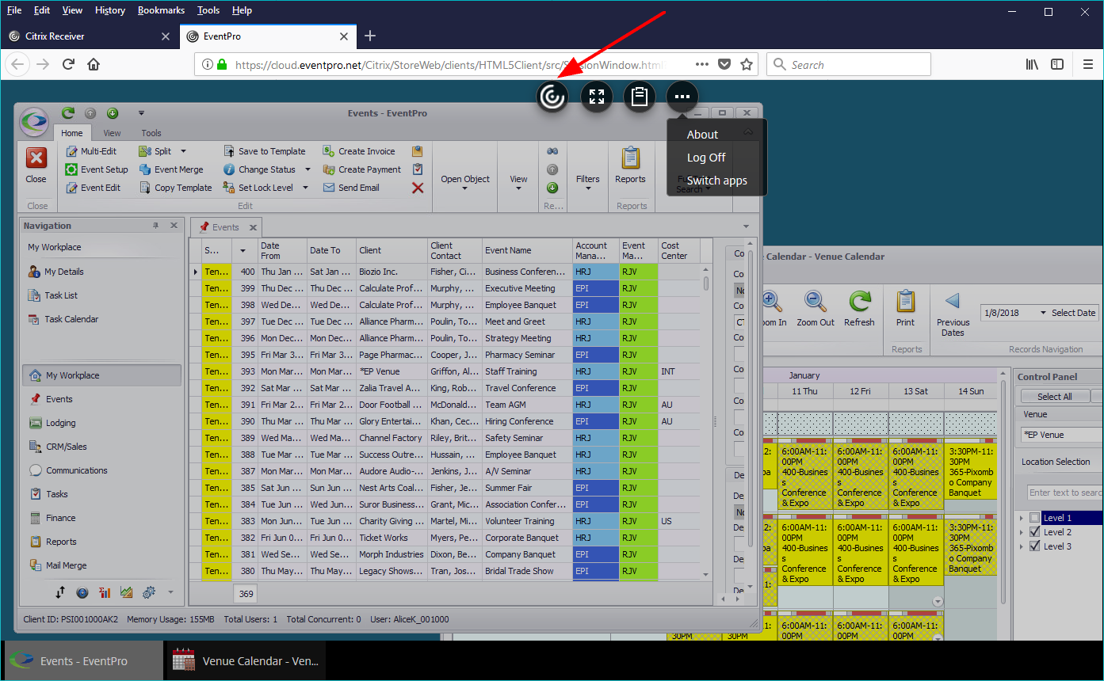This screenshot has height=681, width=1104.
Task: Pin the Navigation panel
Action: 156,226
